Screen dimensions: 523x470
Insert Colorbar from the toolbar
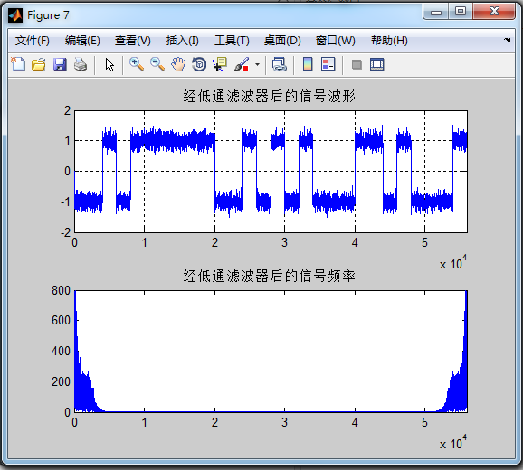point(308,64)
